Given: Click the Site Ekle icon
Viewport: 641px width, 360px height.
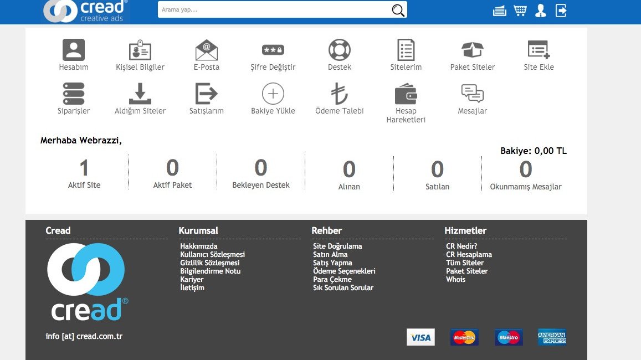Looking at the screenshot, I should pos(539,50).
